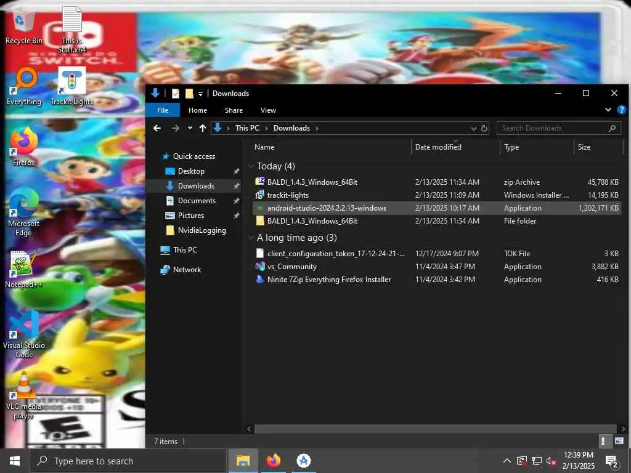
Task: Launch the Visual Studio Code desktop shortcut
Action: pos(24,334)
